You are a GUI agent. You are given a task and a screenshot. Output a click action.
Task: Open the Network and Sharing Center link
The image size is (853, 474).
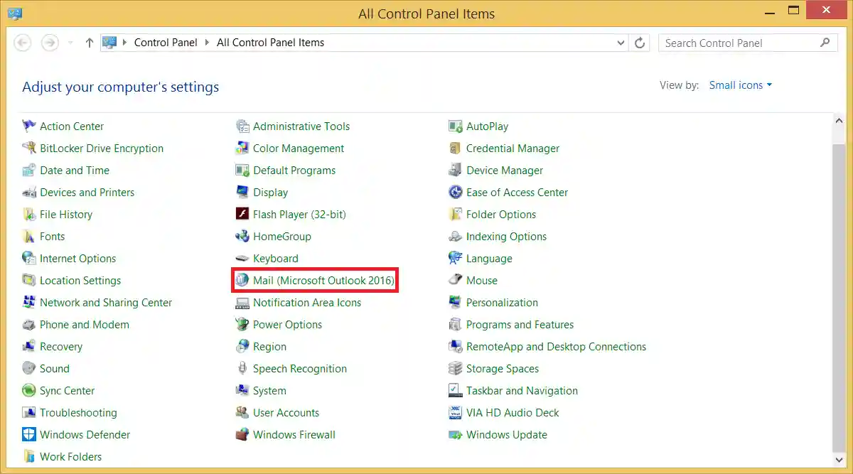pyautogui.click(x=106, y=303)
